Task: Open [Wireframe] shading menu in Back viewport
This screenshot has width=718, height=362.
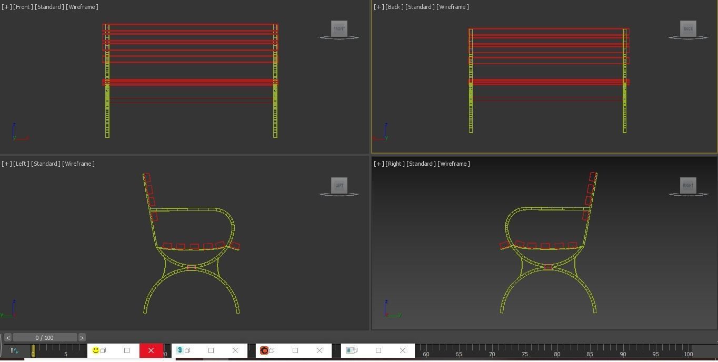Action: pos(453,7)
